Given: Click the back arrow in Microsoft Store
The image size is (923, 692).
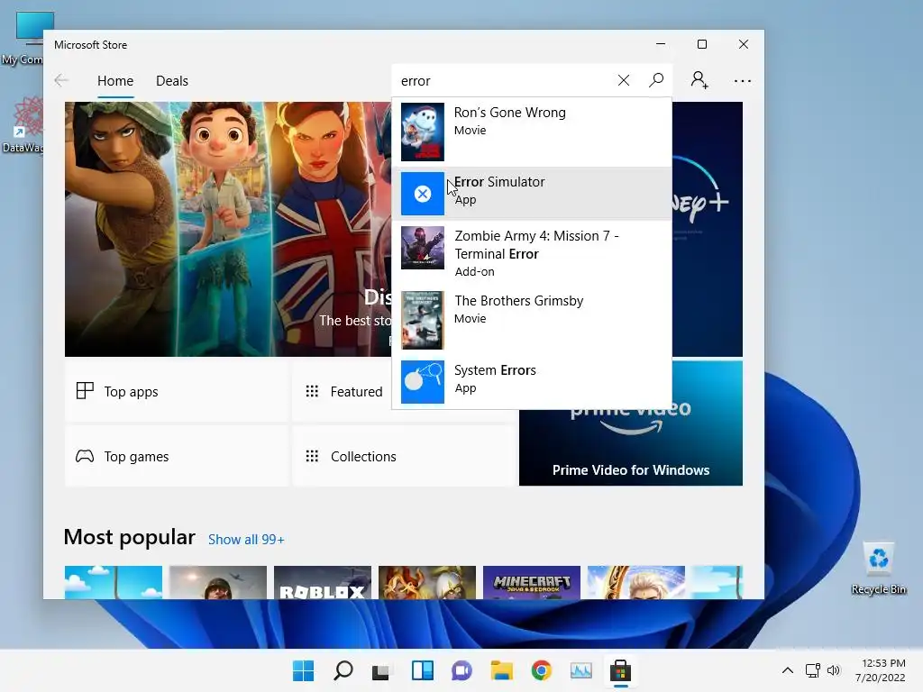Looking at the screenshot, I should 61,80.
